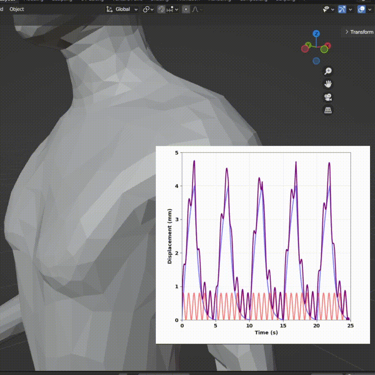Image resolution: width=375 pixels, height=375 pixels.
Task: Click the labeled Y axis in the gizmo
Action: point(308,45)
